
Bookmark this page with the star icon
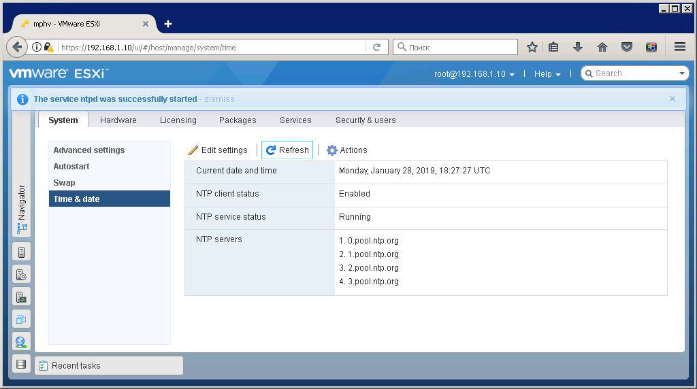click(532, 47)
